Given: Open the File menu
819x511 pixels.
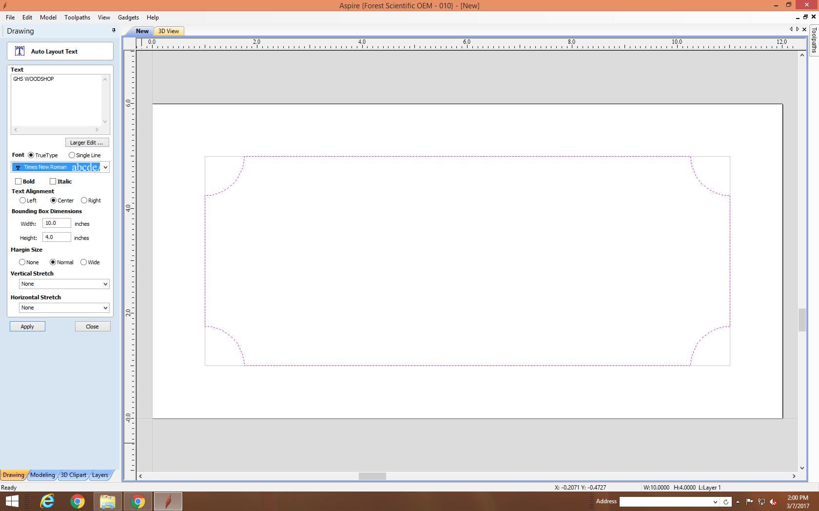Looking at the screenshot, I should (x=10, y=18).
